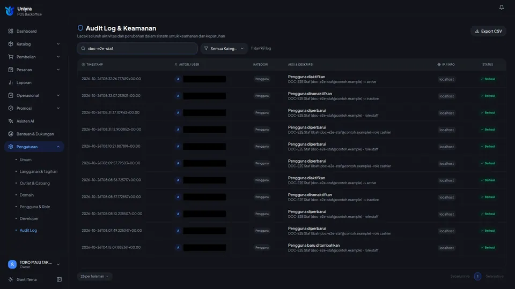Click the Promosi percent icon
This screenshot has width=515, height=289.
coord(11,108)
